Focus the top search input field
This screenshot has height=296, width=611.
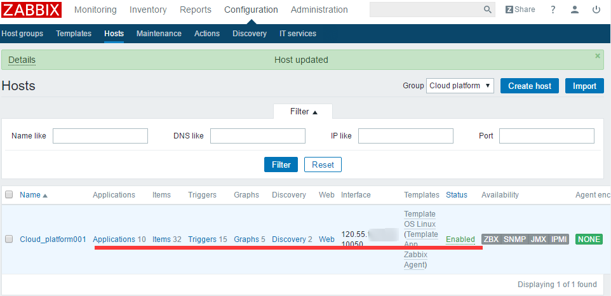tap(426, 10)
